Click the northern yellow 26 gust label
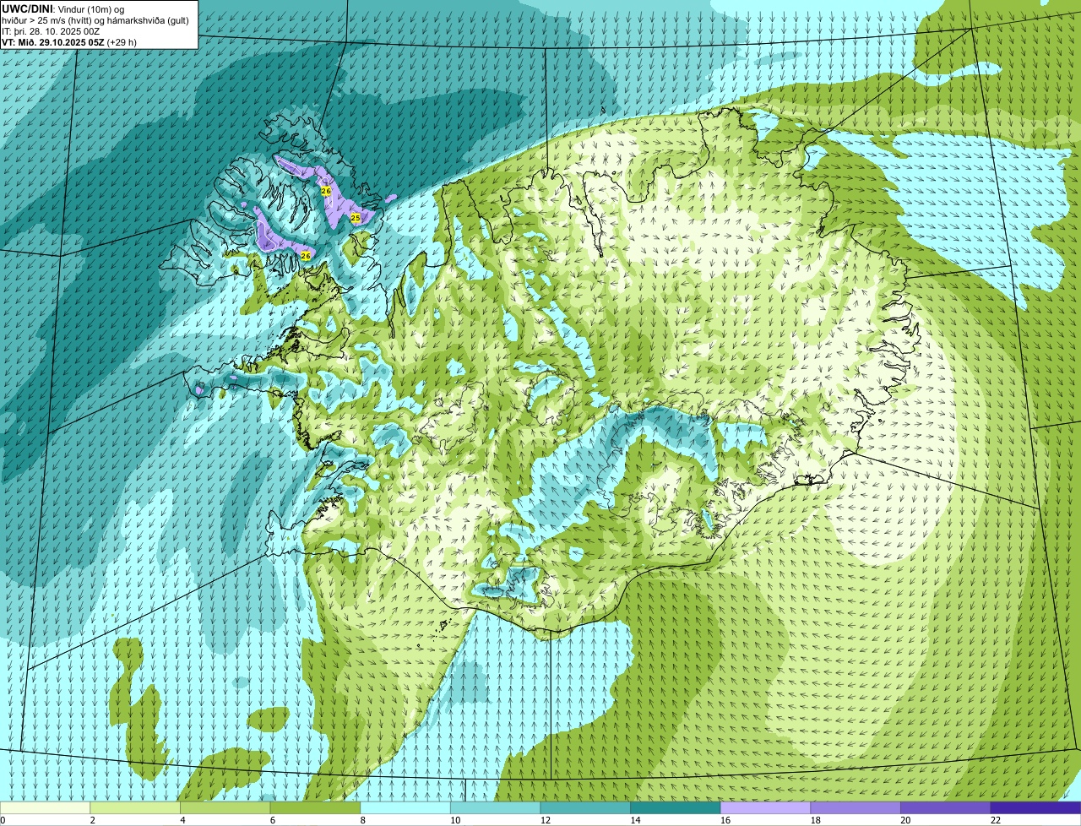Screen dimensions: 1081x826 tap(326, 191)
